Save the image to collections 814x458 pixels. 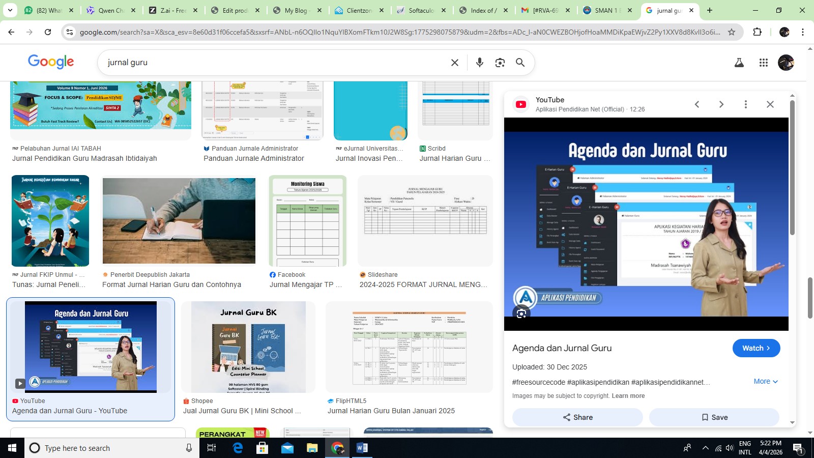coord(714,417)
